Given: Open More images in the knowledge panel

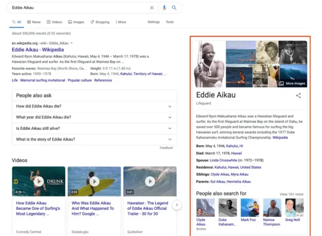Looking at the screenshot, I should 293,83.
